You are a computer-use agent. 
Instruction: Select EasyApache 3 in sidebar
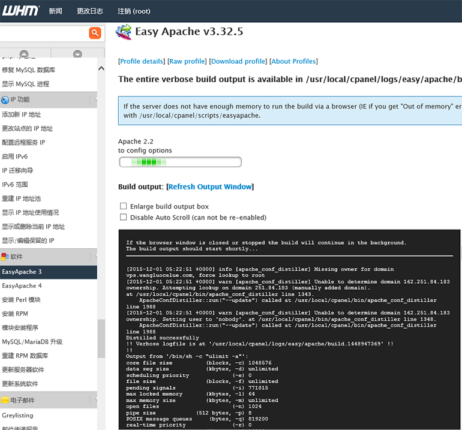(49, 272)
